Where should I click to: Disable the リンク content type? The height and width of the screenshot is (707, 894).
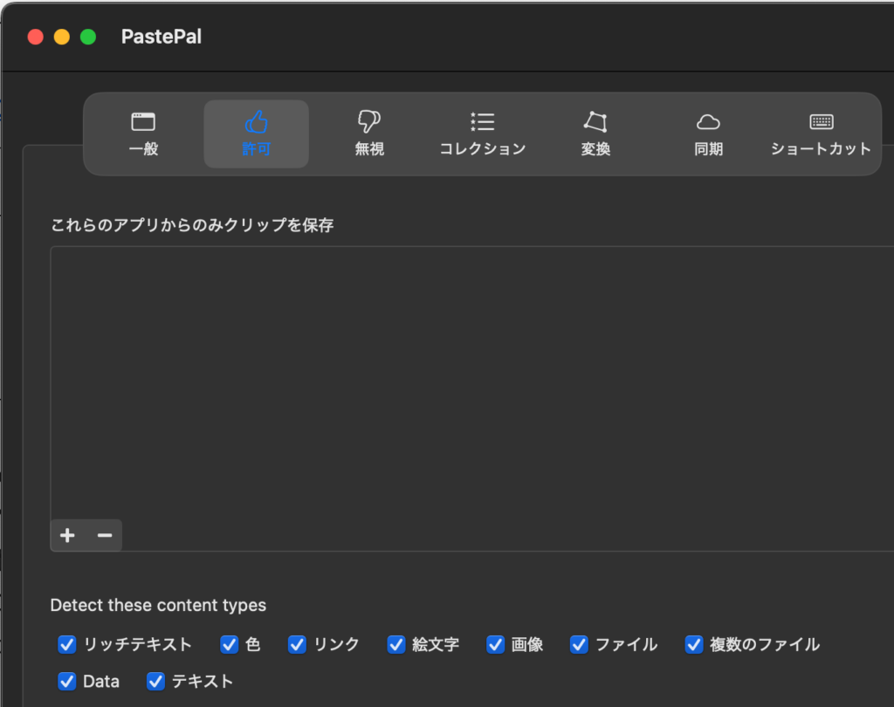point(298,644)
